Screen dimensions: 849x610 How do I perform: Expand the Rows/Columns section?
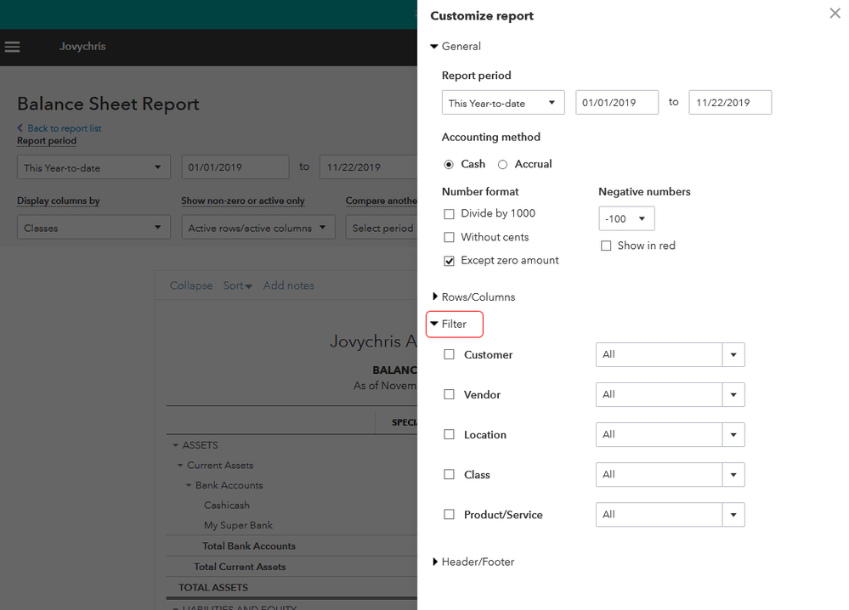point(473,297)
